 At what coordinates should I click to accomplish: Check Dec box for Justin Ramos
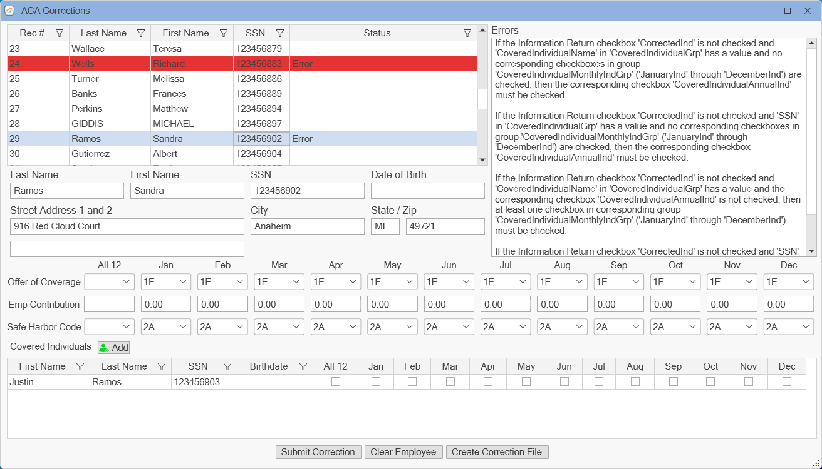pyautogui.click(x=787, y=381)
